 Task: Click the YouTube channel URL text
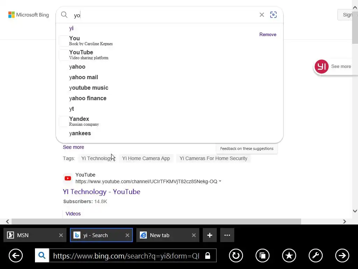pyautogui.click(x=146, y=181)
